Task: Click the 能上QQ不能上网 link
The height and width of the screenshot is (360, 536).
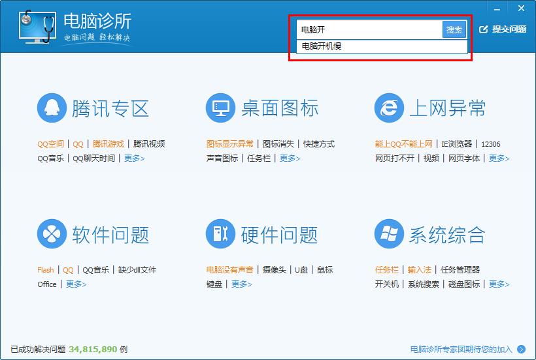Action: (403, 144)
